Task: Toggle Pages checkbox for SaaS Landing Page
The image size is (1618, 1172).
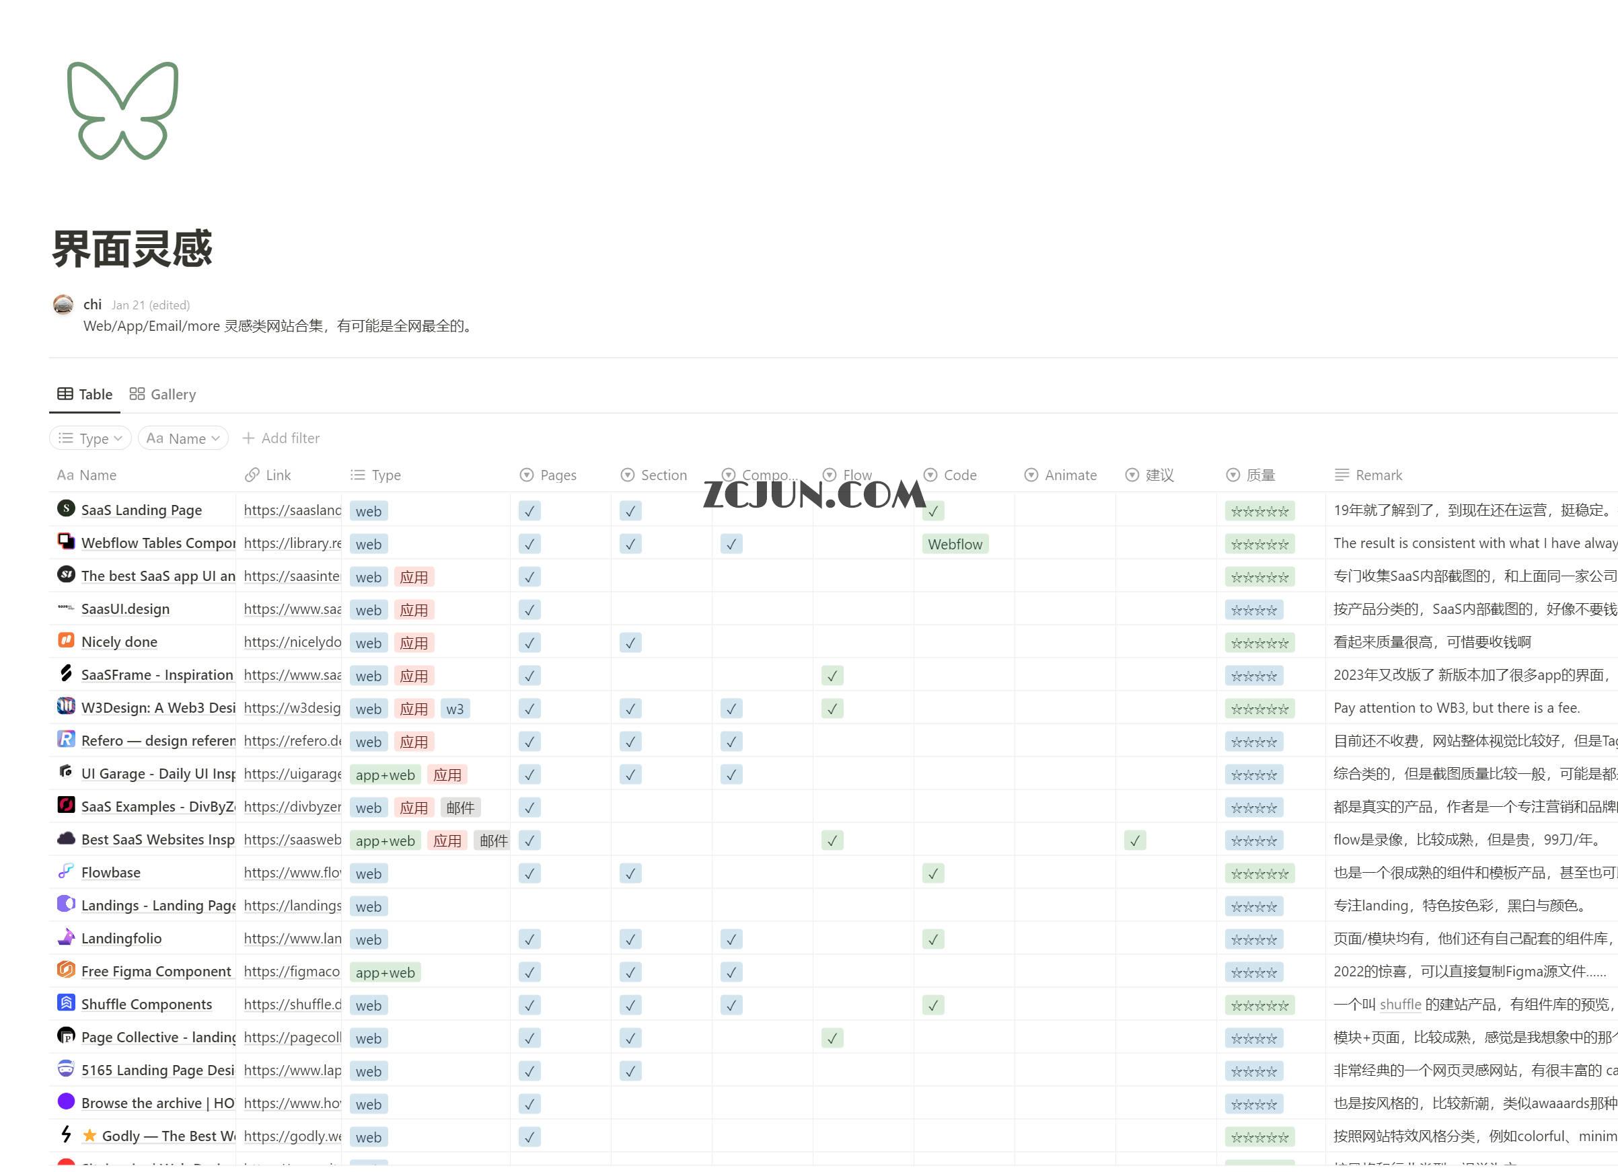Action: point(529,511)
